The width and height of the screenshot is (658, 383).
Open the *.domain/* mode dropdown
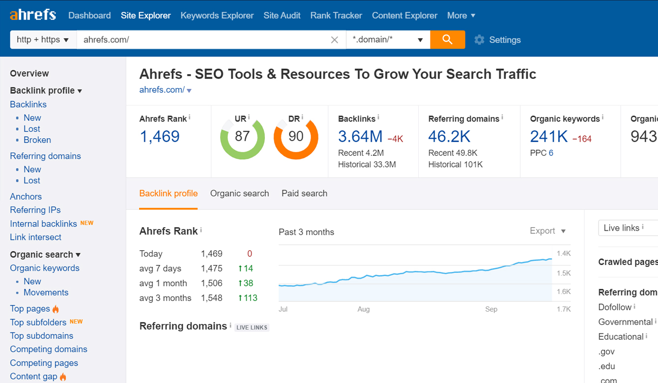tap(388, 39)
